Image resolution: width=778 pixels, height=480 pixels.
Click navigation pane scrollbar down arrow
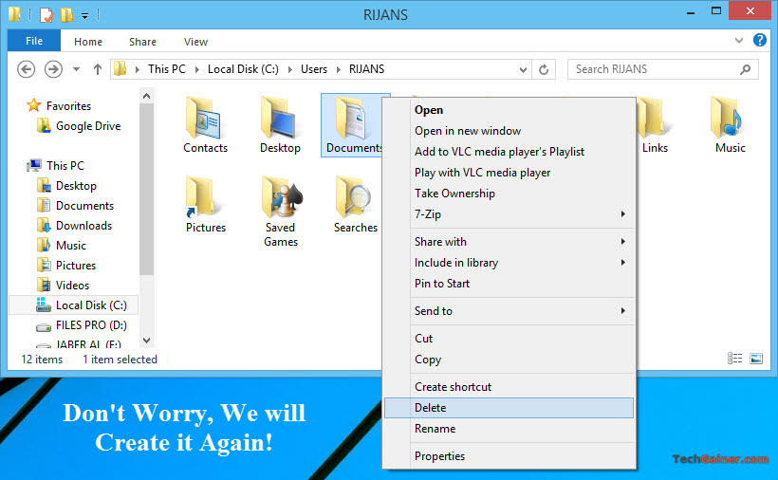tap(146, 341)
